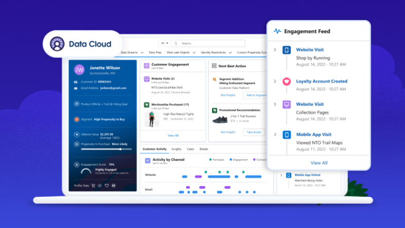Viewport: 405px width, 228px height.
Task: Click the Engagement Feed pulse icon
Action: click(x=277, y=31)
